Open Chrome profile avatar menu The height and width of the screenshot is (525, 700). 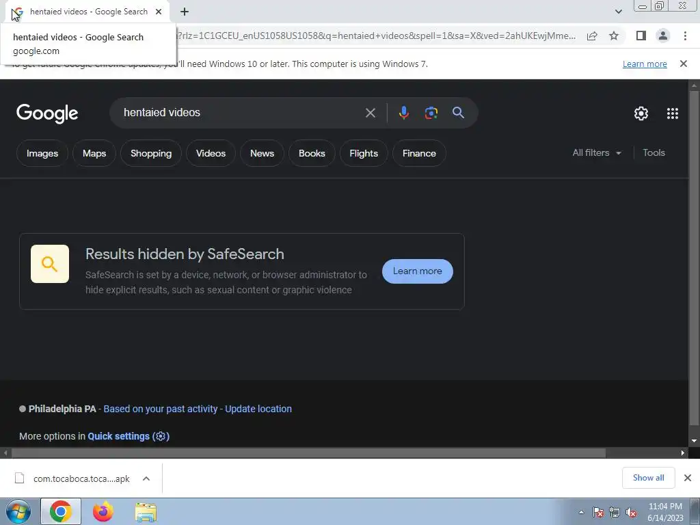pyautogui.click(x=663, y=36)
